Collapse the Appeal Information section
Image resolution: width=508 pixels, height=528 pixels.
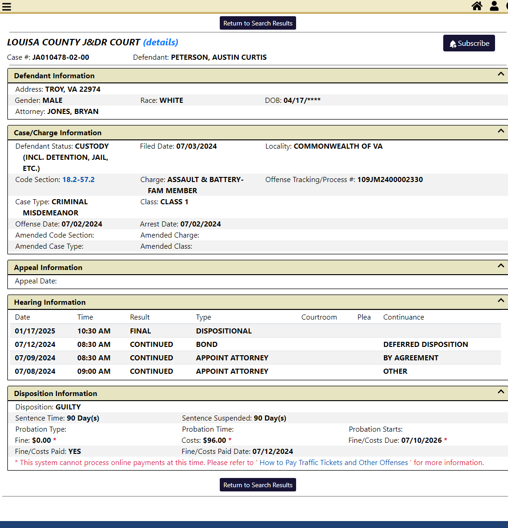501,266
